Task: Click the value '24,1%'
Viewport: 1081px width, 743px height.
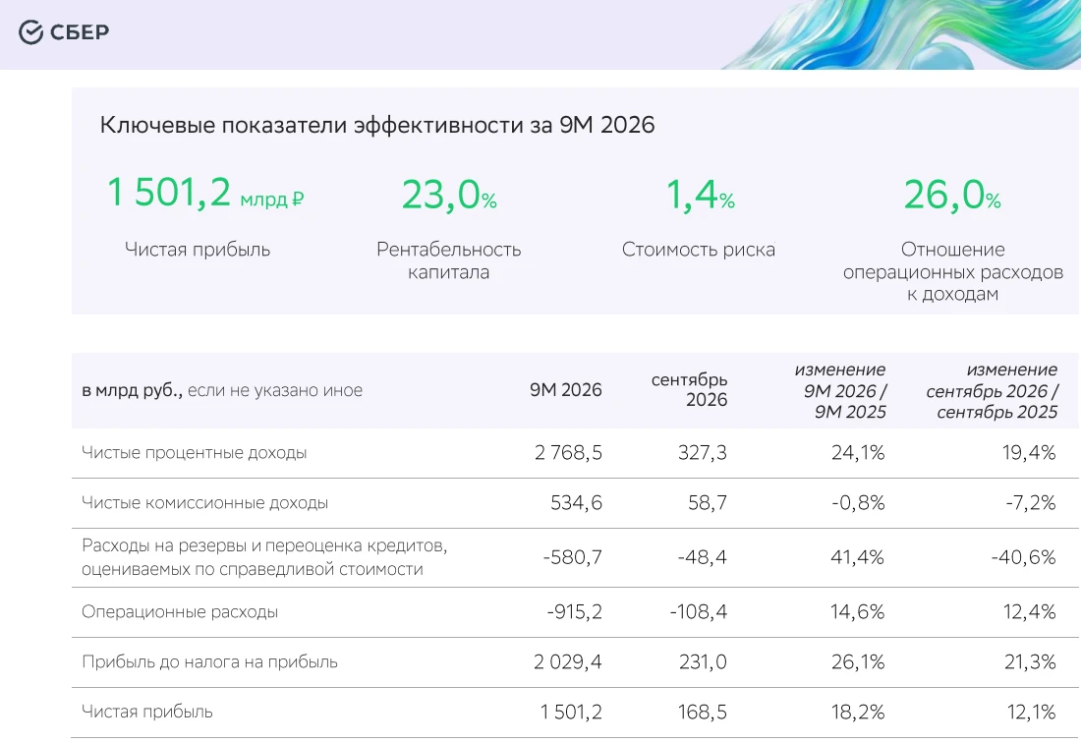Action: [858, 453]
